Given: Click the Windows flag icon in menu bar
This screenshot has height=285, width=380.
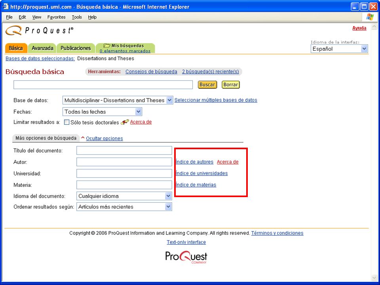Looking at the screenshot, I should [370, 17].
